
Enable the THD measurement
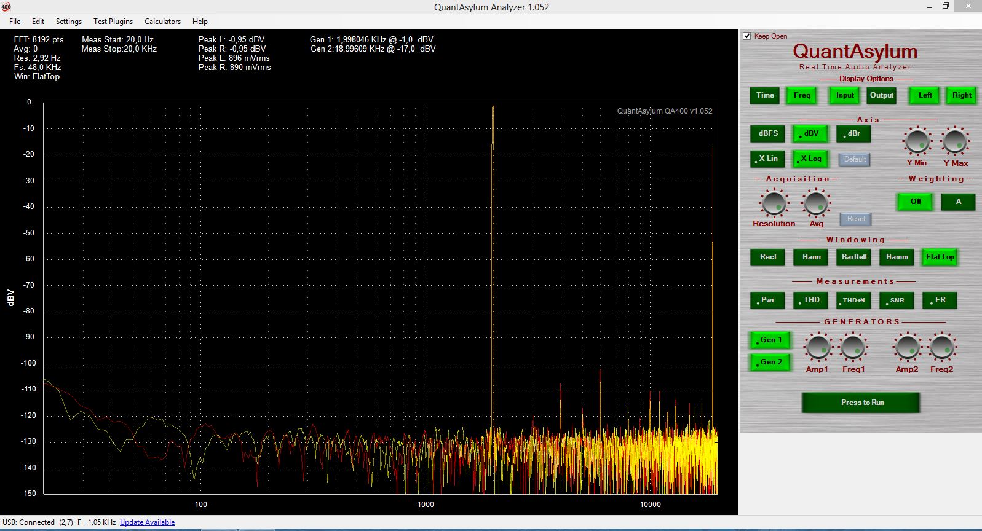pos(811,300)
